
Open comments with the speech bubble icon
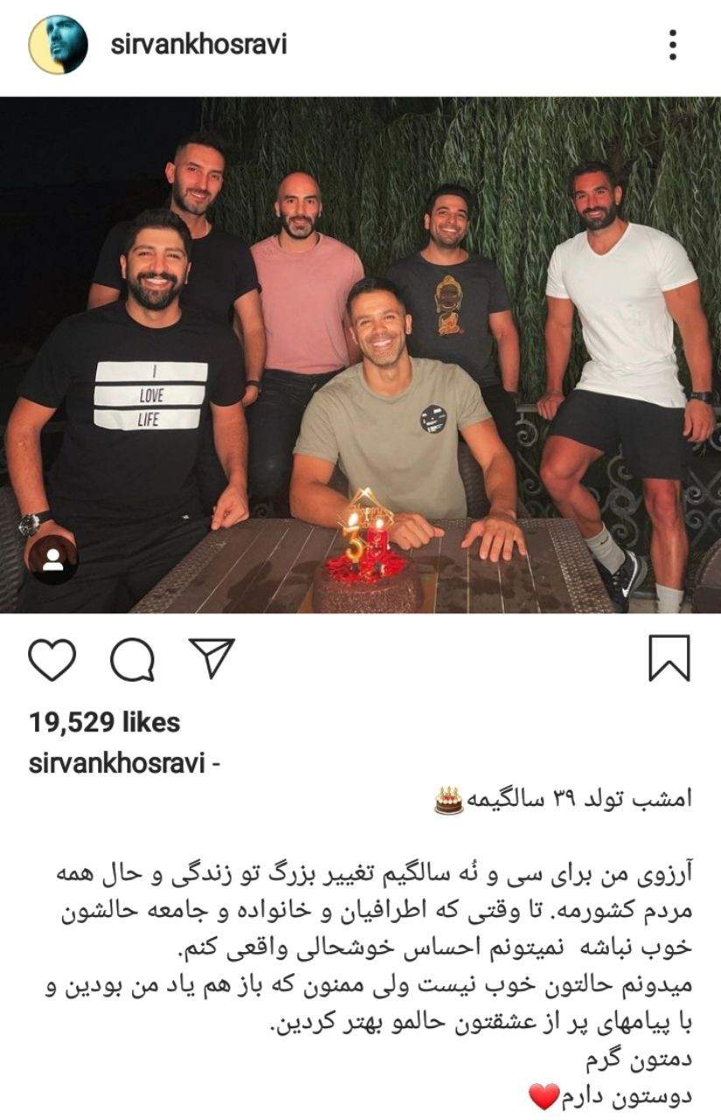[133, 660]
